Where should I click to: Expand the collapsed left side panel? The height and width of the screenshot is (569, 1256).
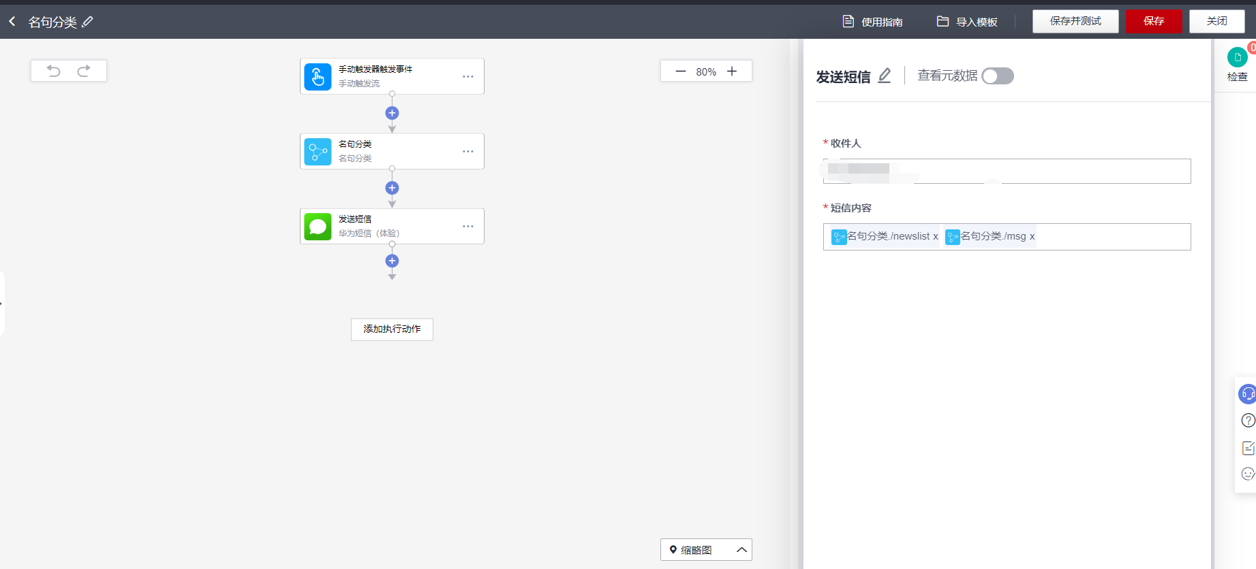click(x=2, y=304)
